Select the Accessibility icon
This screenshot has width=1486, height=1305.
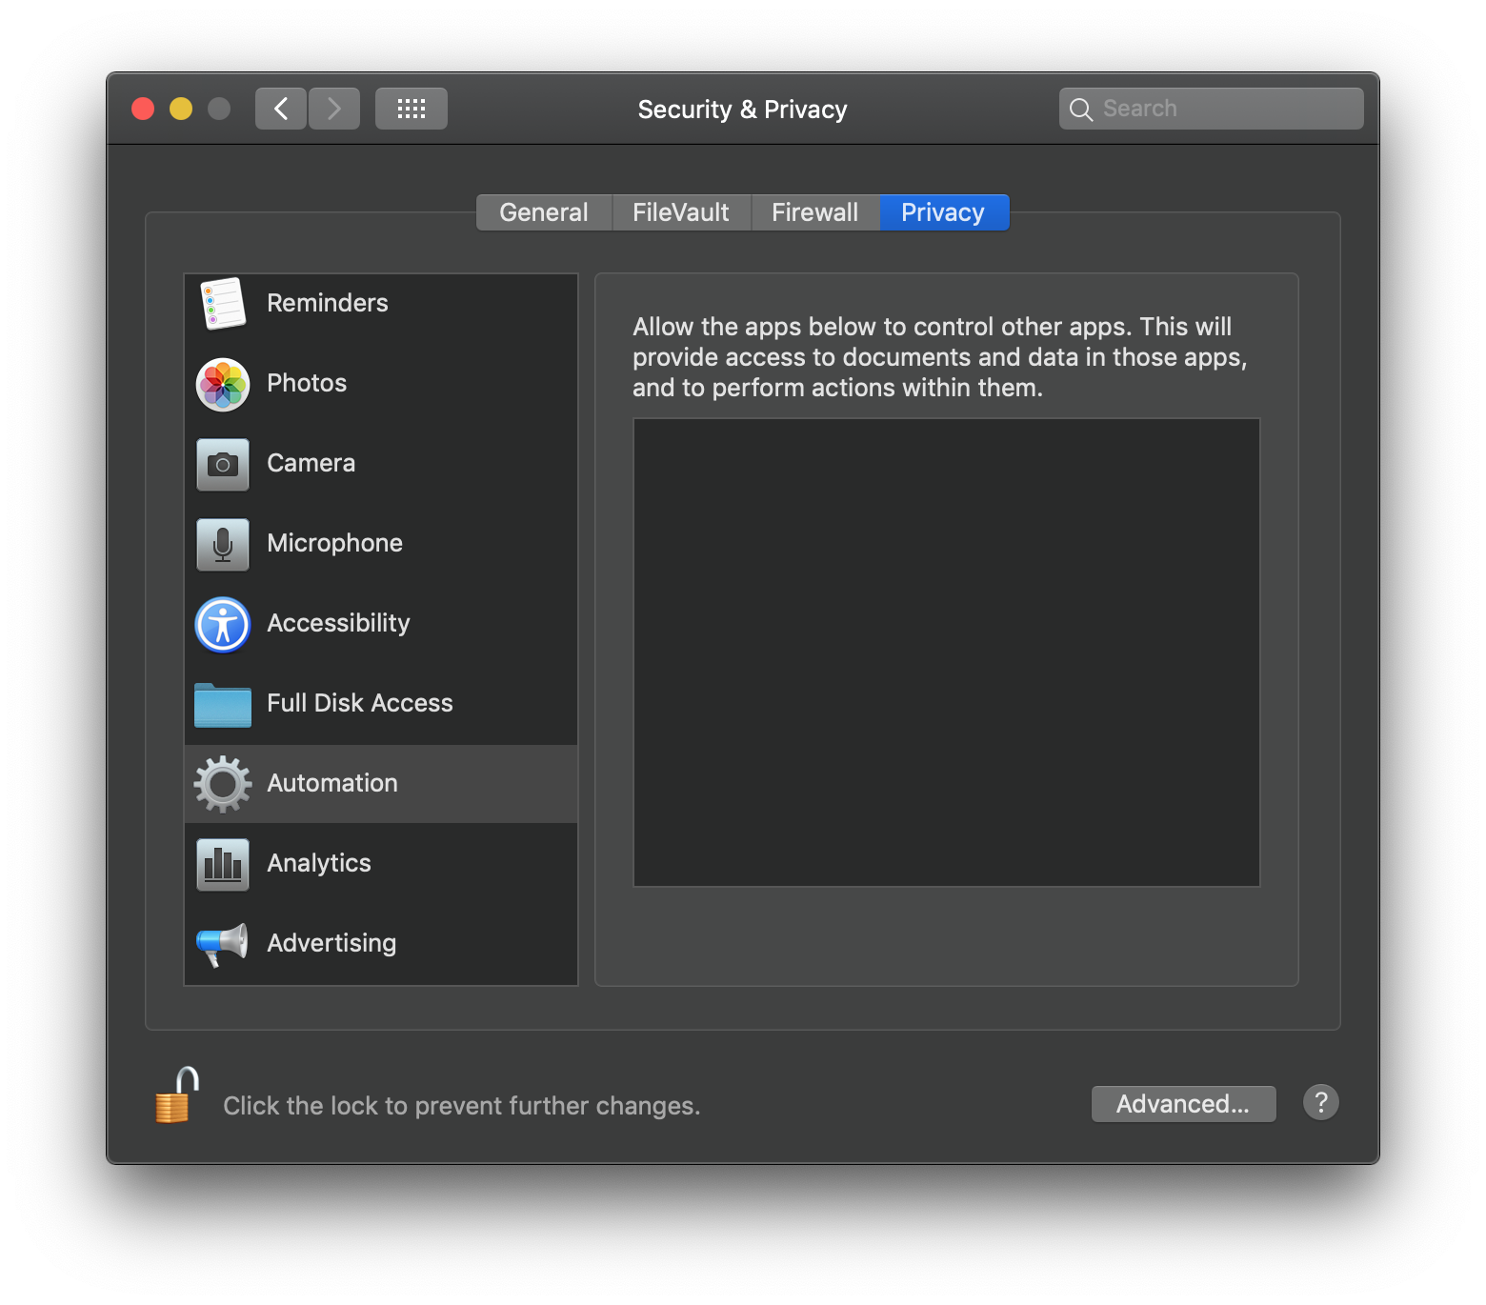(x=222, y=625)
